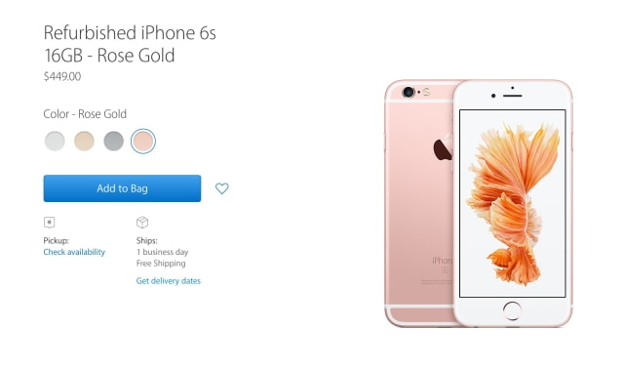Select the Rose Gold color swatch
This screenshot has width=624, height=369.
tap(143, 142)
